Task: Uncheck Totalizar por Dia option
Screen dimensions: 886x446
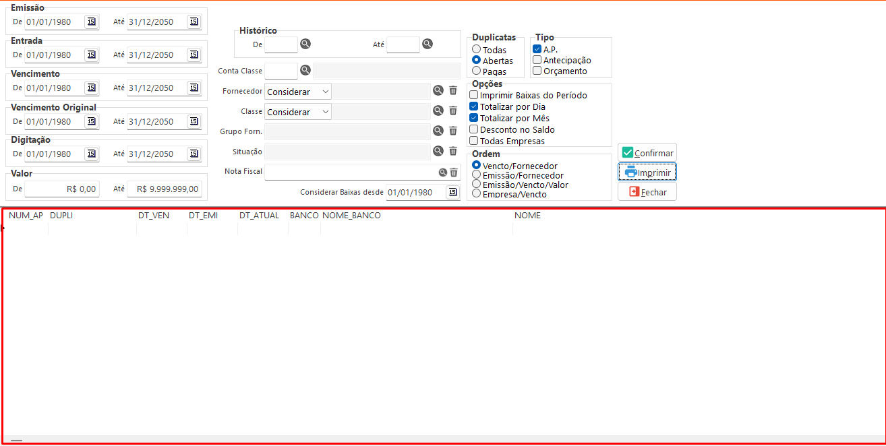Action: click(x=474, y=106)
